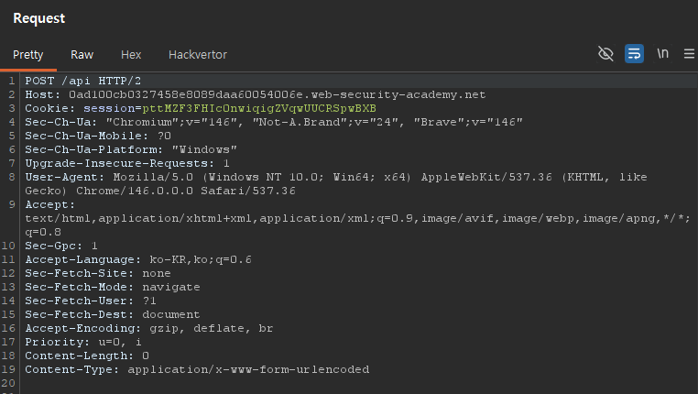
Task: Click the Accept-Language header line
Action: [x=137, y=259]
